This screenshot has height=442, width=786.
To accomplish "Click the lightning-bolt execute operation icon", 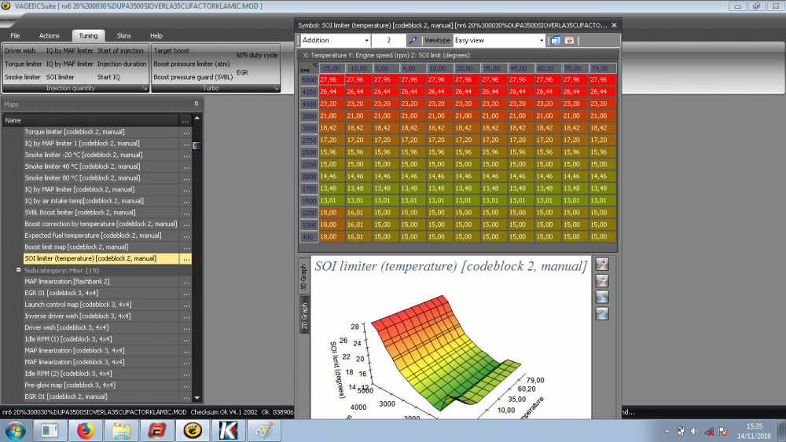I will [413, 41].
